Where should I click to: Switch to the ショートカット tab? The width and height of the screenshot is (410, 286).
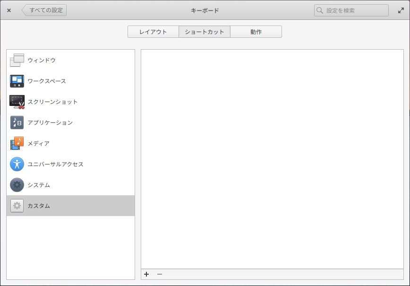[x=205, y=32]
